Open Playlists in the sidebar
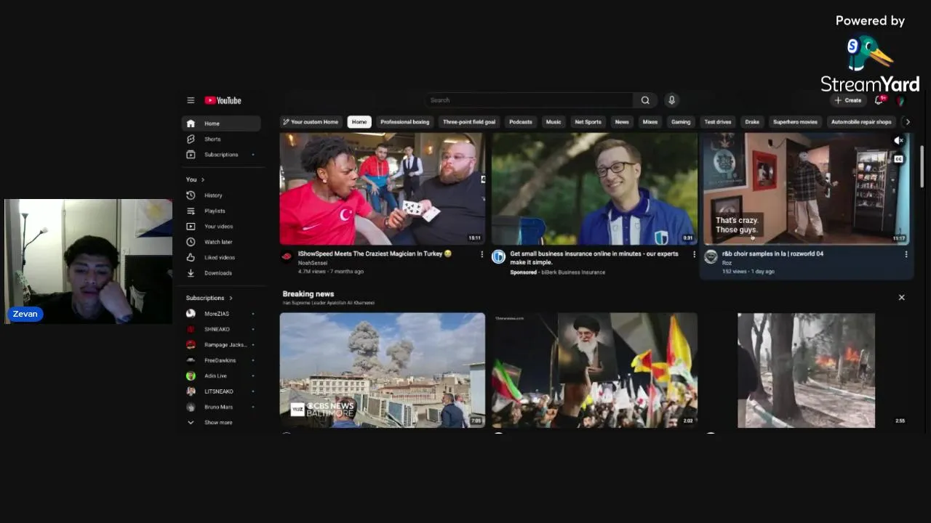Screen dimensions: 931x523 pos(220,211)
